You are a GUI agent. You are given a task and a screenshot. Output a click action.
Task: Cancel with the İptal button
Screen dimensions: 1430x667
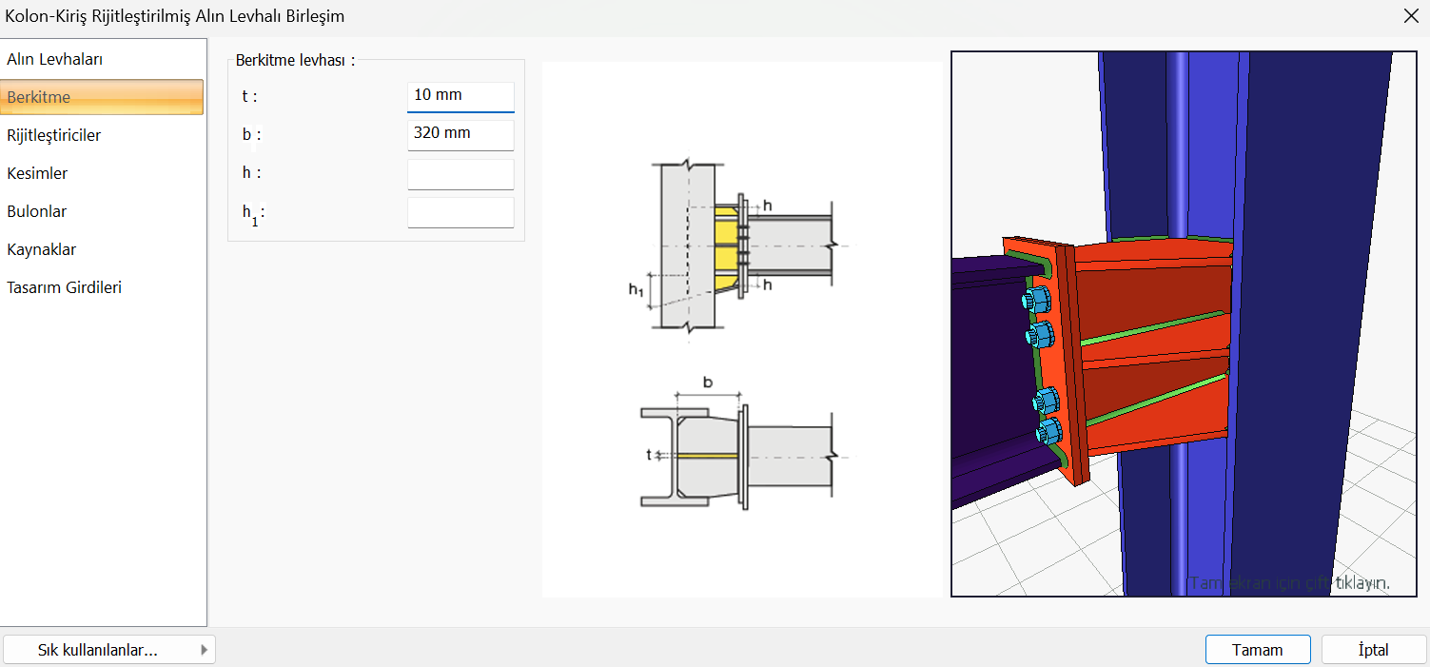[1373, 650]
